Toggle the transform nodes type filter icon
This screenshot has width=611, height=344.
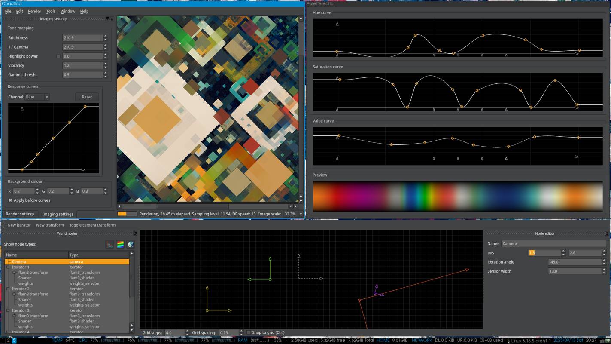[x=110, y=244]
